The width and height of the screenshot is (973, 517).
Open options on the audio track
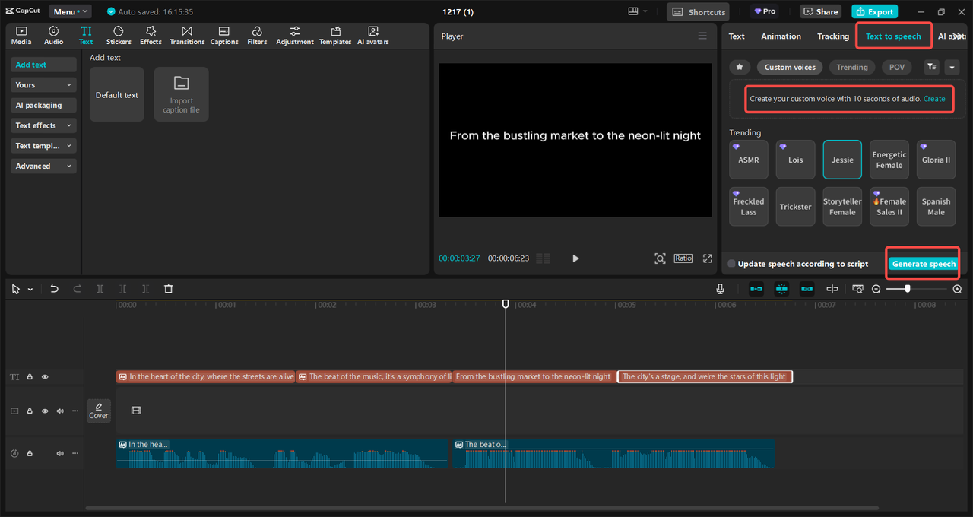pos(74,453)
